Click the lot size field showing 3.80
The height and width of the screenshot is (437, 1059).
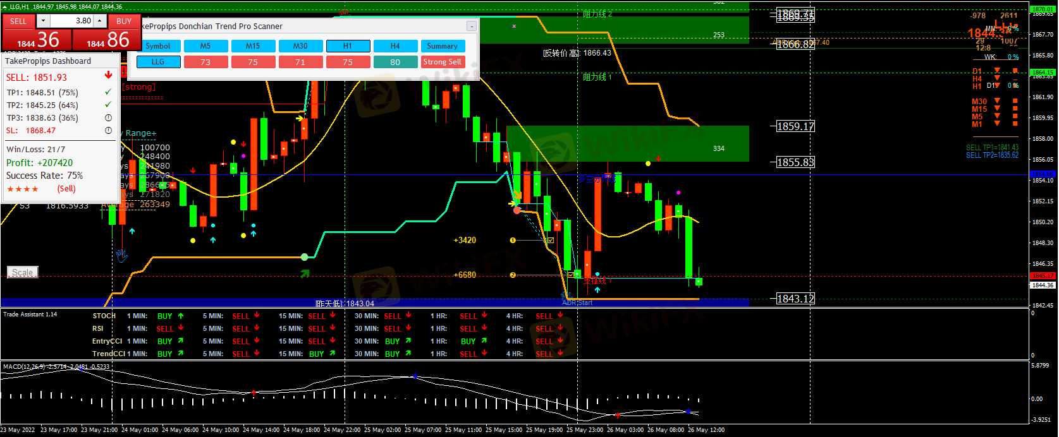71,21
